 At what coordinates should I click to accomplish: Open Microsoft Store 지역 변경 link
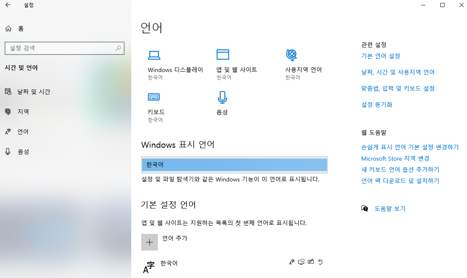[x=395, y=158]
